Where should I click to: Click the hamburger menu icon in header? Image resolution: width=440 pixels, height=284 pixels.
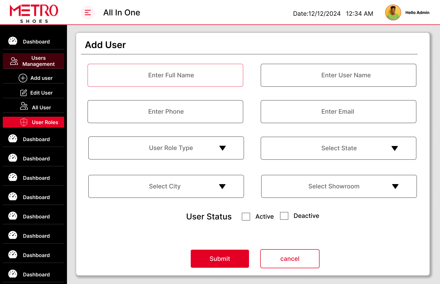click(88, 12)
